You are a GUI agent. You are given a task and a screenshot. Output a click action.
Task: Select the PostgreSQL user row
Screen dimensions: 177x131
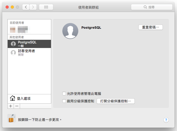point(29,44)
